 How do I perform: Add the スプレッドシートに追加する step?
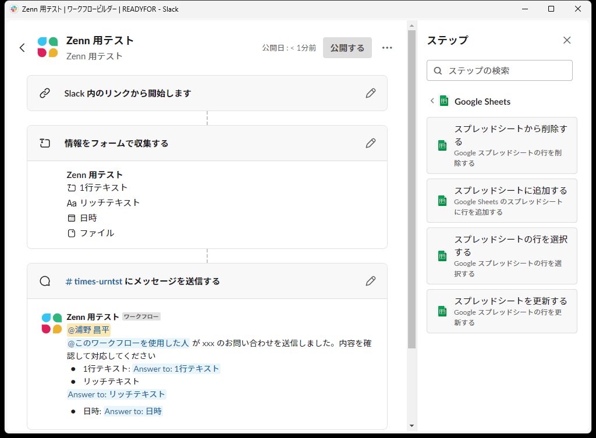pos(502,201)
